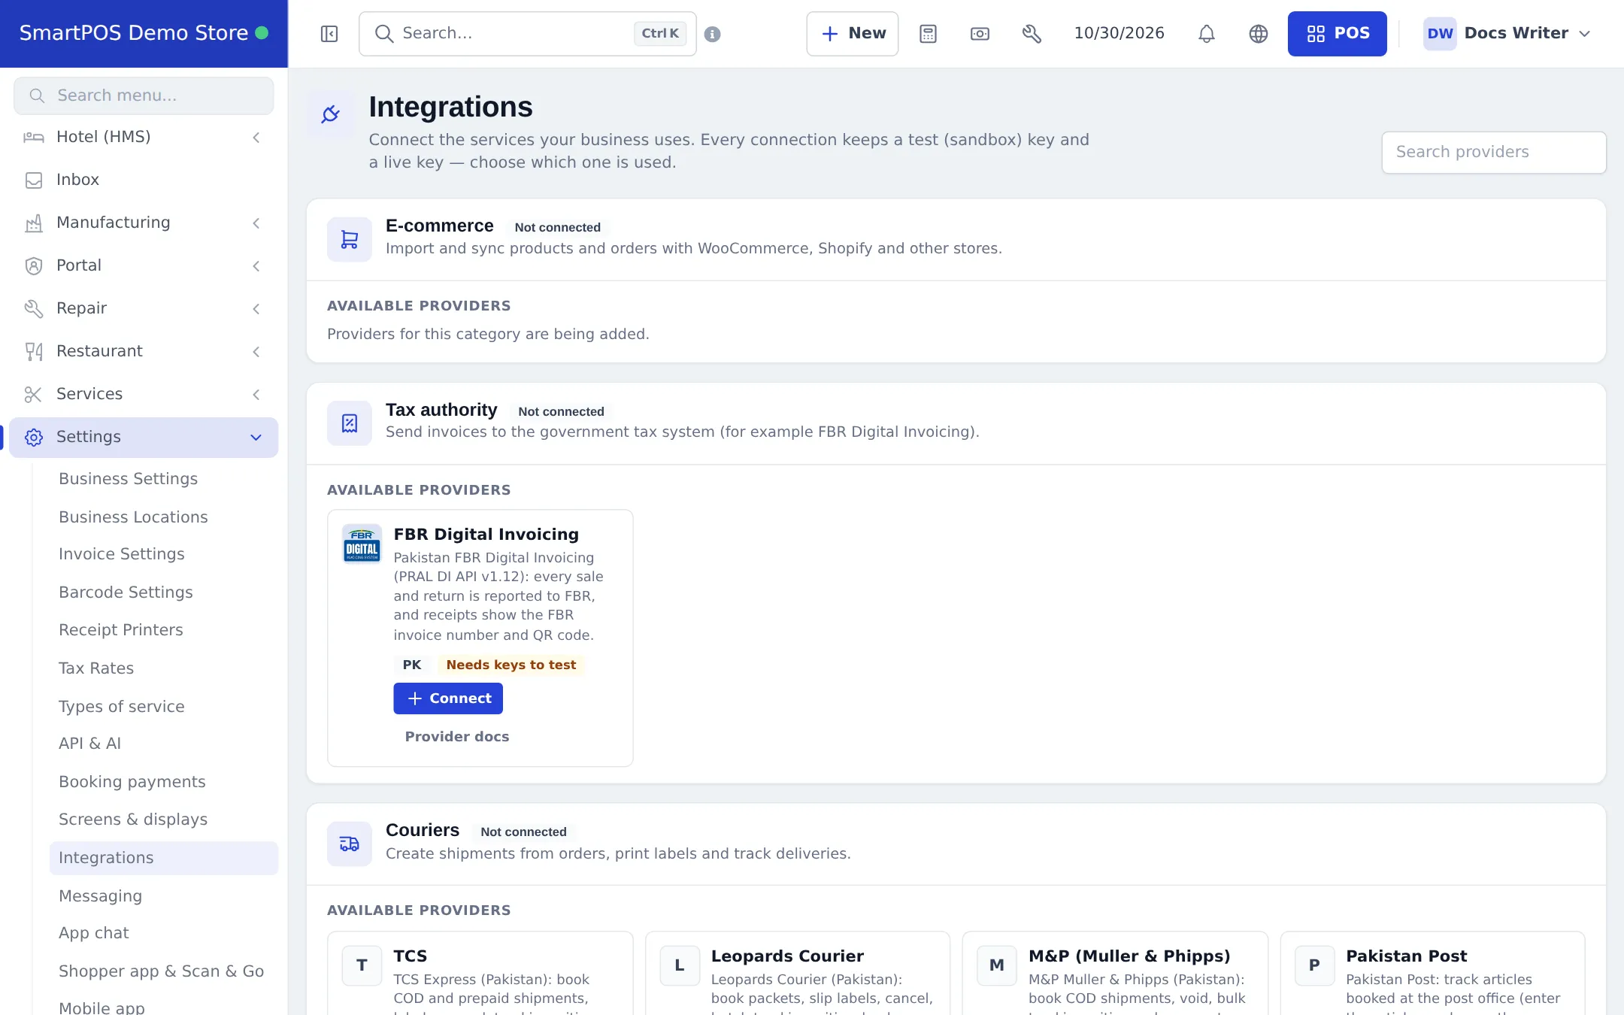Click the Leopards Courier L badge
Screen dimensions: 1624x1015
pos(680,965)
